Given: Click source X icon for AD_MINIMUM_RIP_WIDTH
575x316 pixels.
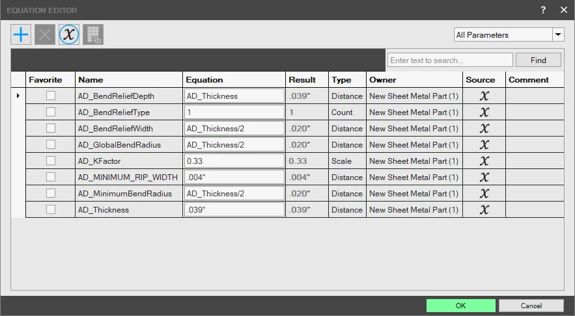Looking at the screenshot, I should click(484, 178).
